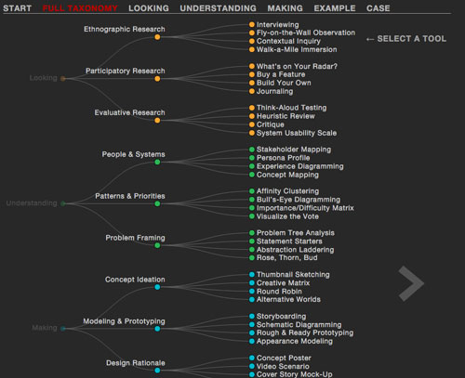Image resolution: width=465 pixels, height=378 pixels.
Task: Click the orange Participatory Research node dot
Action: pos(157,79)
